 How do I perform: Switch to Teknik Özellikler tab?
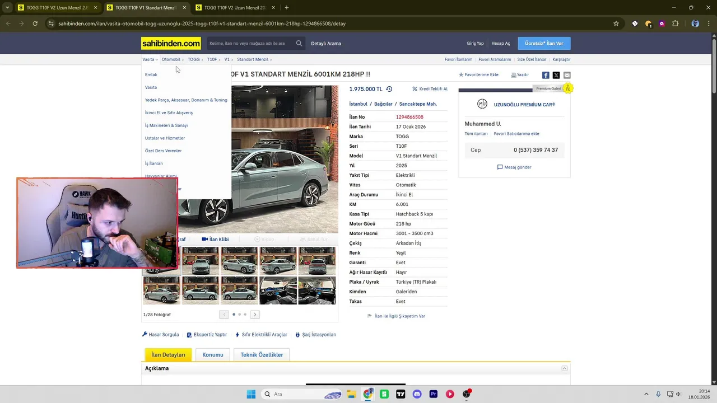pyautogui.click(x=262, y=355)
